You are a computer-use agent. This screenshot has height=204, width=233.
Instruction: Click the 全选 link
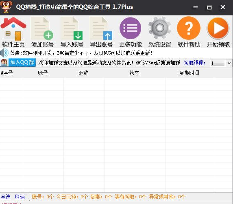pos(5,197)
